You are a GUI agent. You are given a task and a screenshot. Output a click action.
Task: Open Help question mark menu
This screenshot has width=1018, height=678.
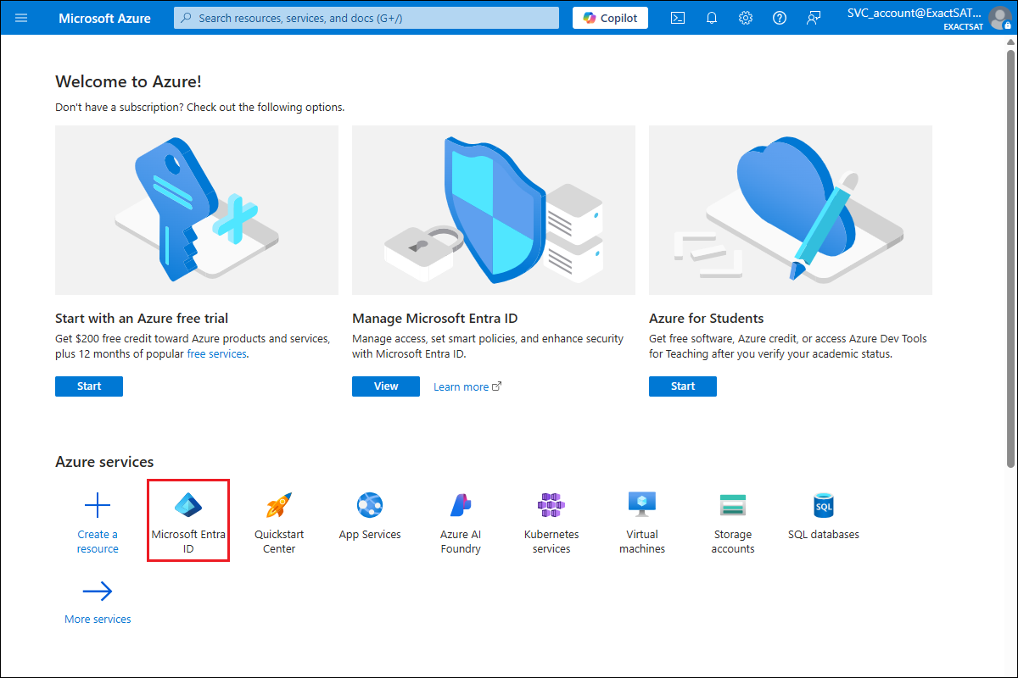(x=780, y=18)
